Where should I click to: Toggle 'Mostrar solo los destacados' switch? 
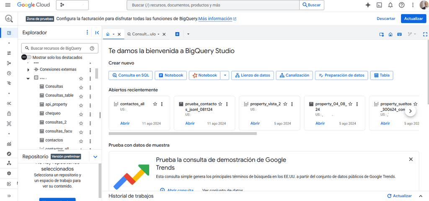coord(26,57)
